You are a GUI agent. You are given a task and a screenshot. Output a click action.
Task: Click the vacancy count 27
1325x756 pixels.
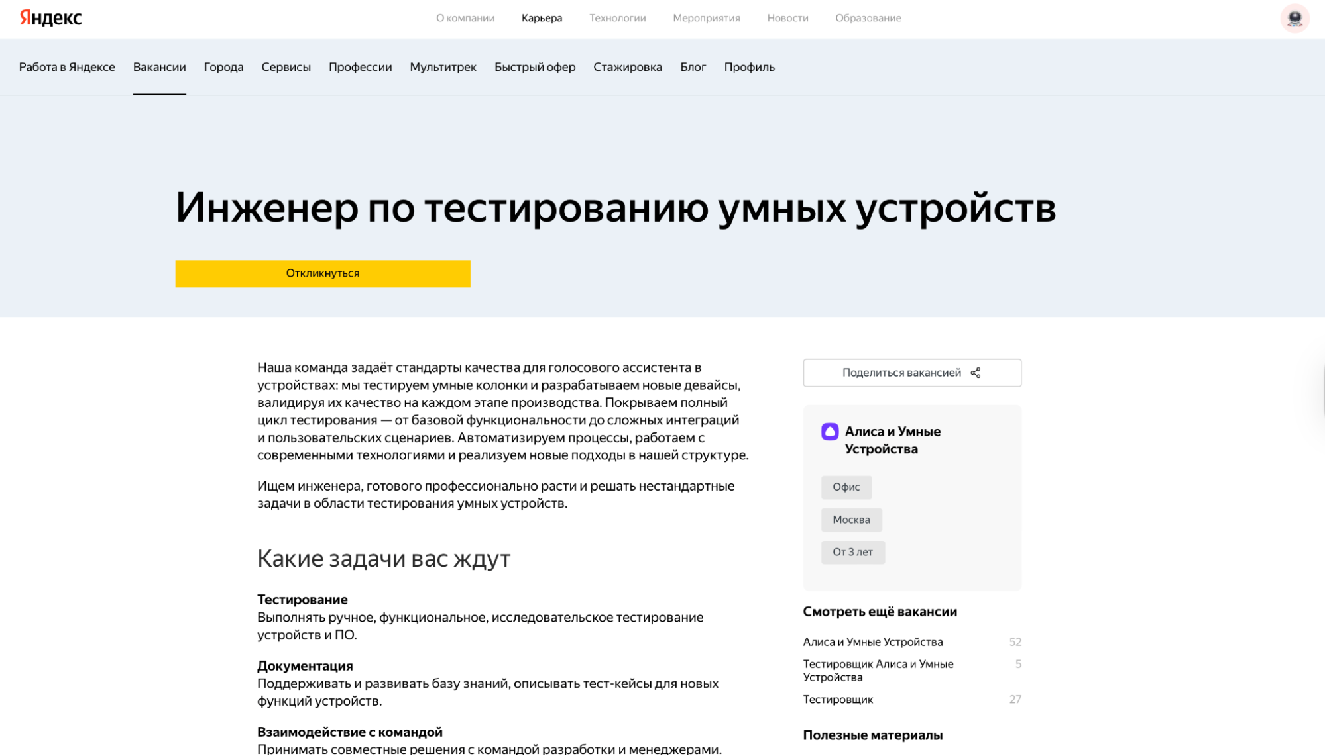[x=1015, y=700]
